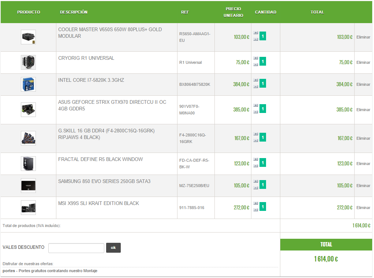The height and width of the screenshot is (278, 374).
Task: Select quantity box of MSI X99S Krait
Action: pos(263,207)
